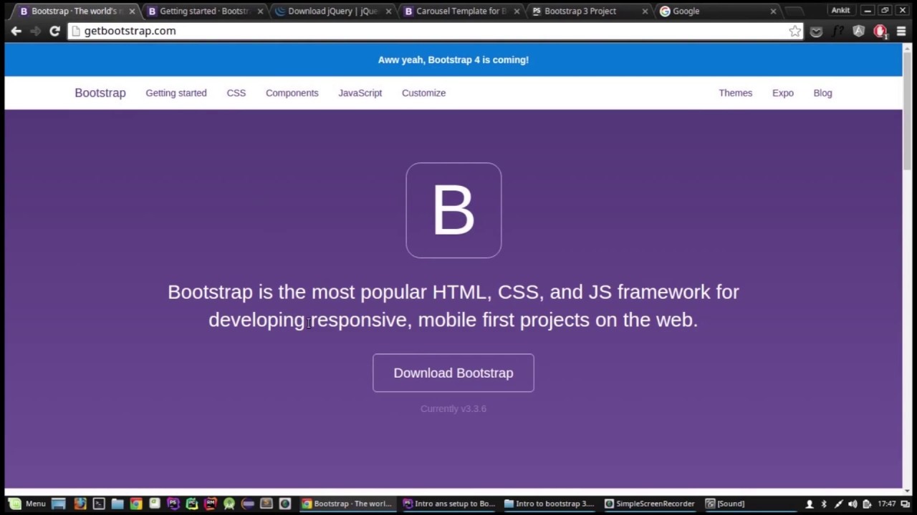Open the Chrome hamburger menu

[x=902, y=31]
